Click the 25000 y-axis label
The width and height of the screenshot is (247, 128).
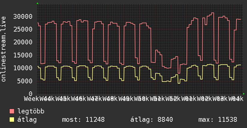pos(23,29)
